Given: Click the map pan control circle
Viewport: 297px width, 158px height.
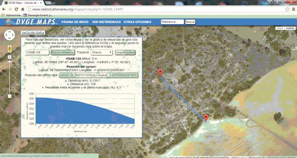Looking at the screenshot, I should pyautogui.click(x=9, y=35).
